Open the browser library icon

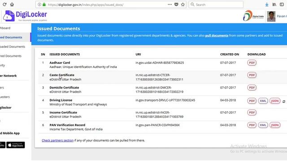[274, 4]
